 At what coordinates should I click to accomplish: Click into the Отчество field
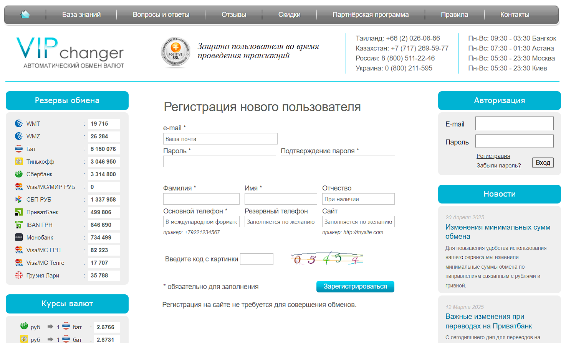(x=358, y=199)
